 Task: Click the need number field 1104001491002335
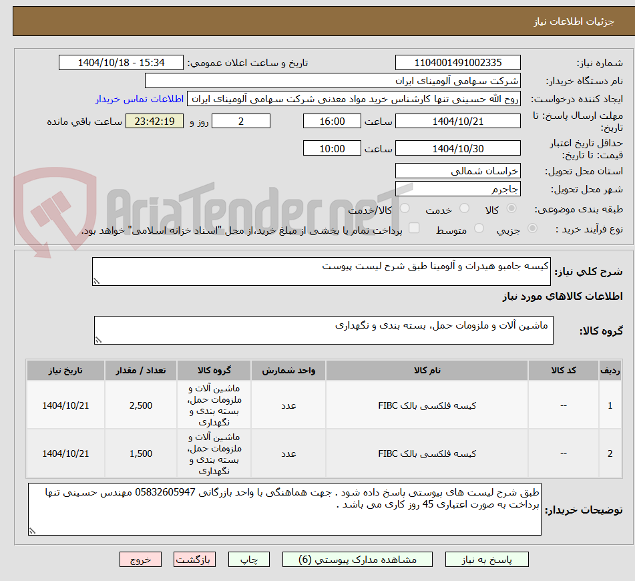(457, 63)
